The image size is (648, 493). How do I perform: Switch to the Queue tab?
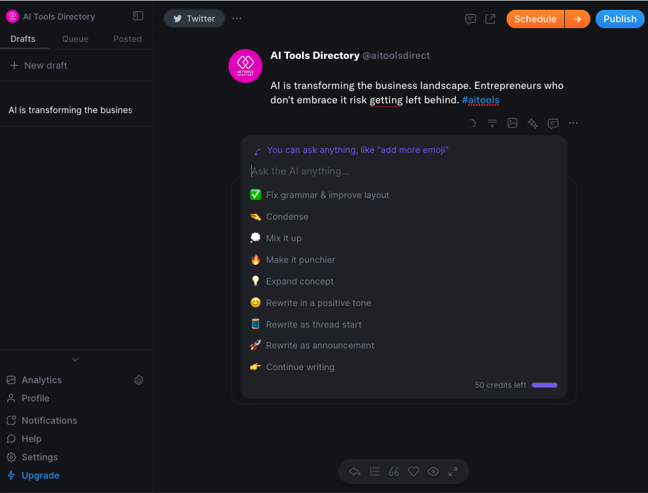[75, 39]
